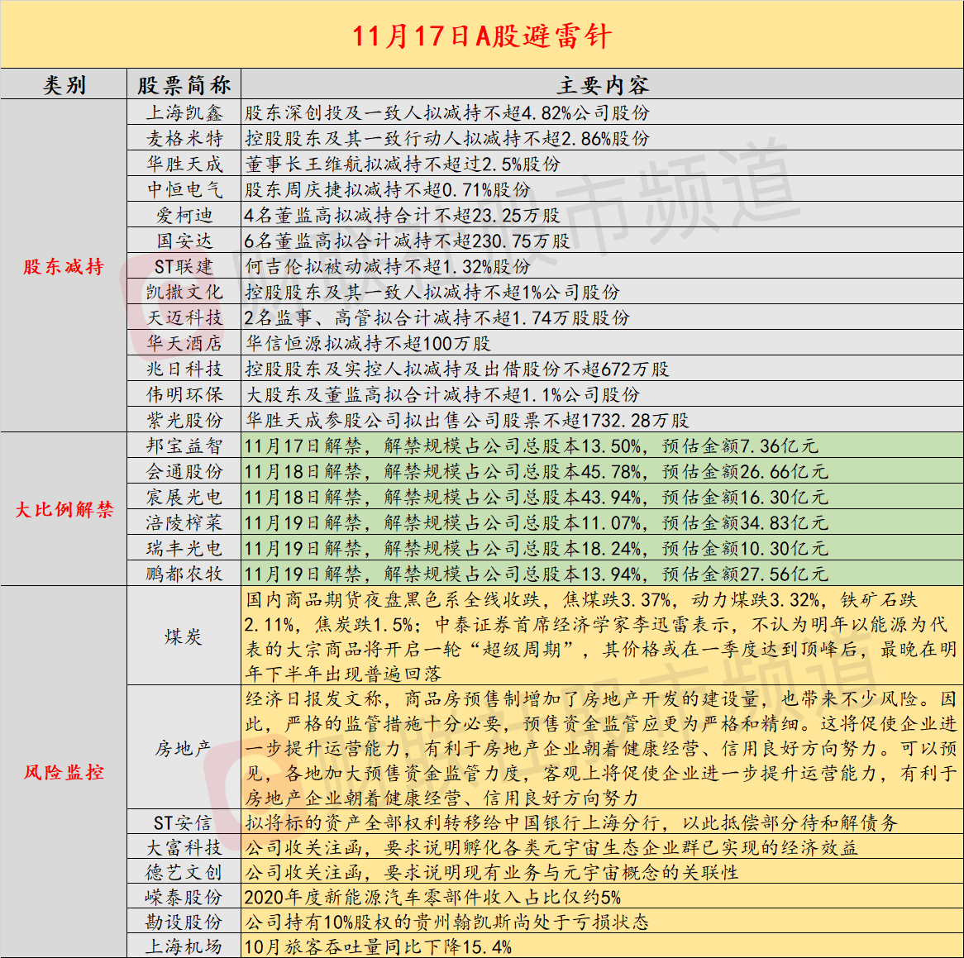
Task: Click text 控股股东及实控人拟减持及出借股份不超672万股
Action: click(457, 369)
